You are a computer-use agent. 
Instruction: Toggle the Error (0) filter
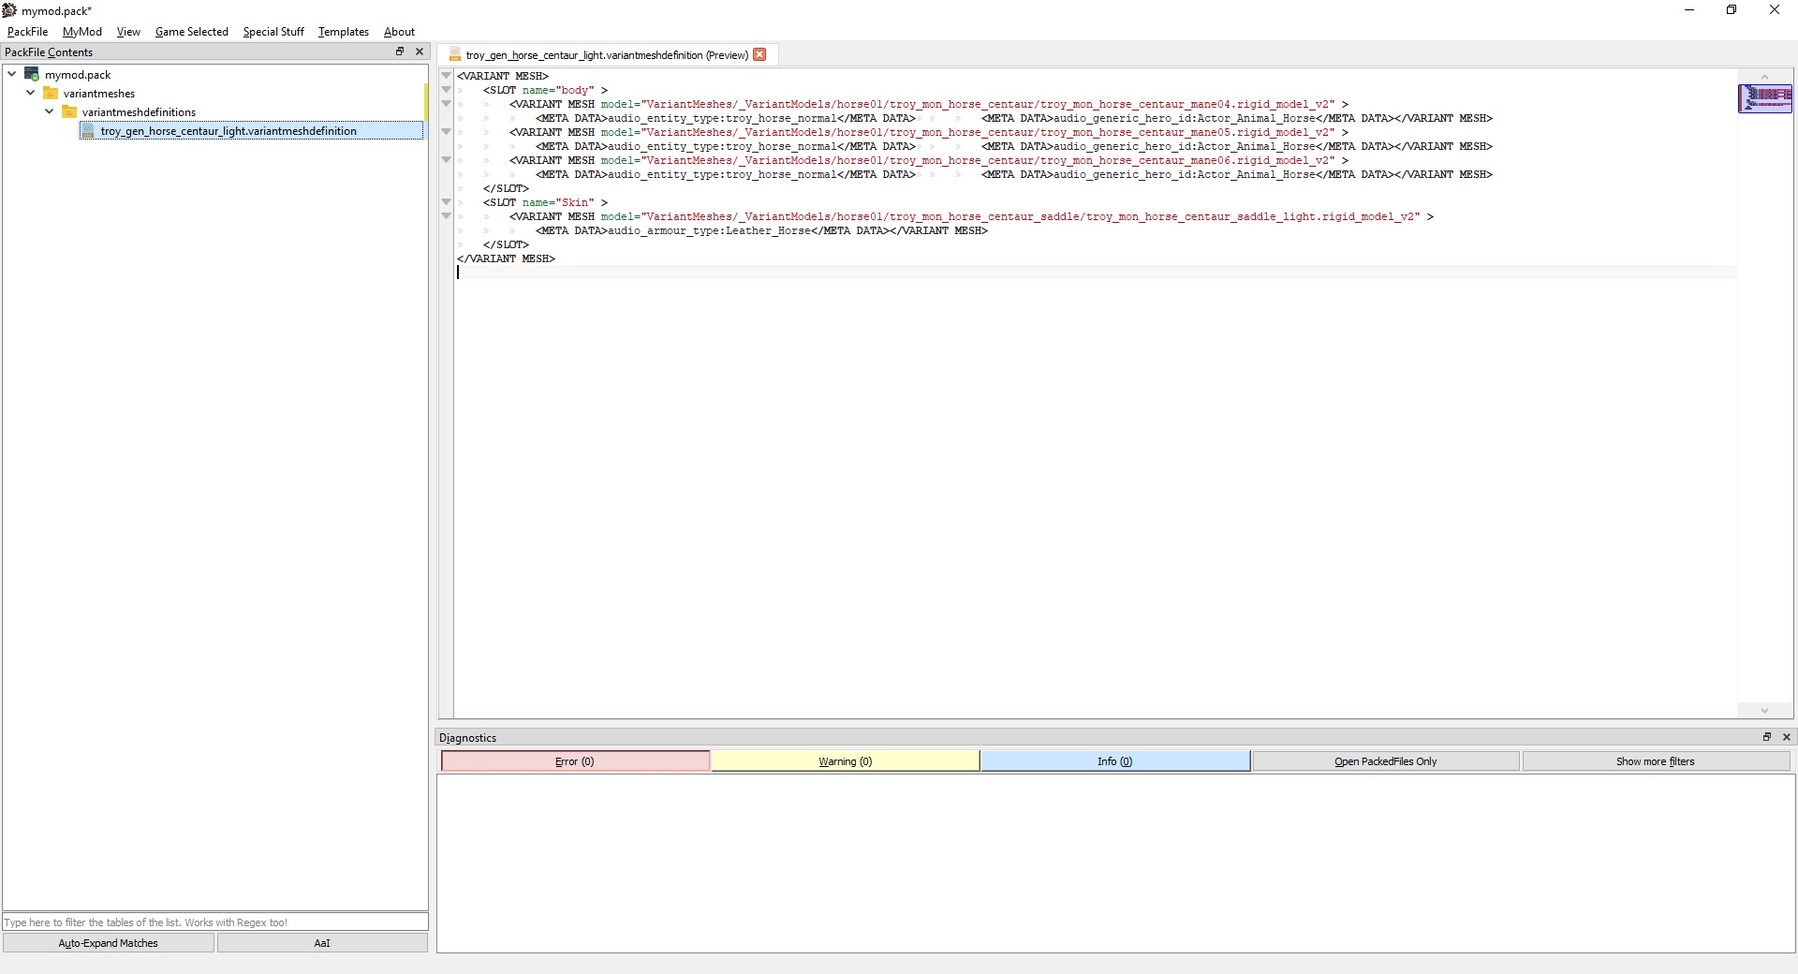pos(575,761)
